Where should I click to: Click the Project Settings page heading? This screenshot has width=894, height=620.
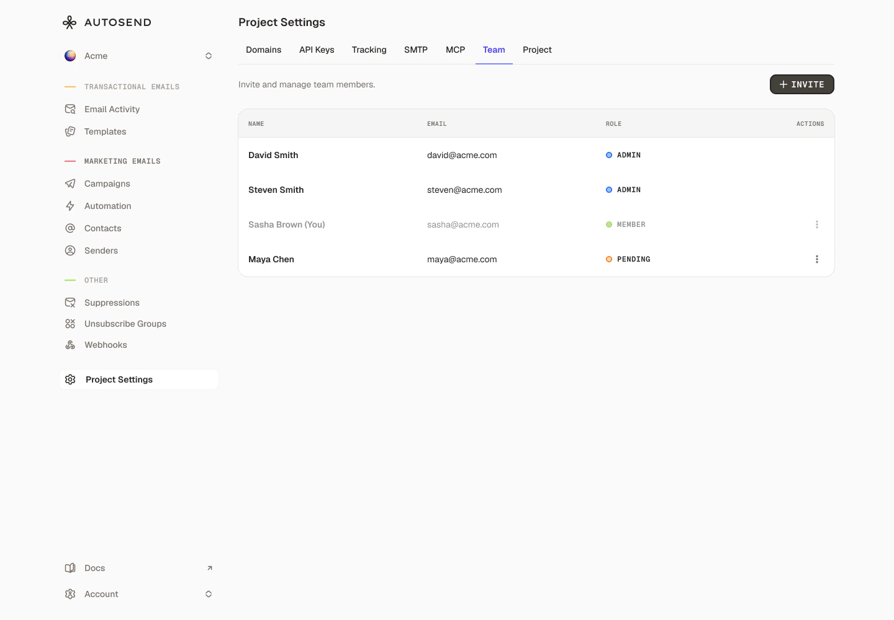point(282,22)
